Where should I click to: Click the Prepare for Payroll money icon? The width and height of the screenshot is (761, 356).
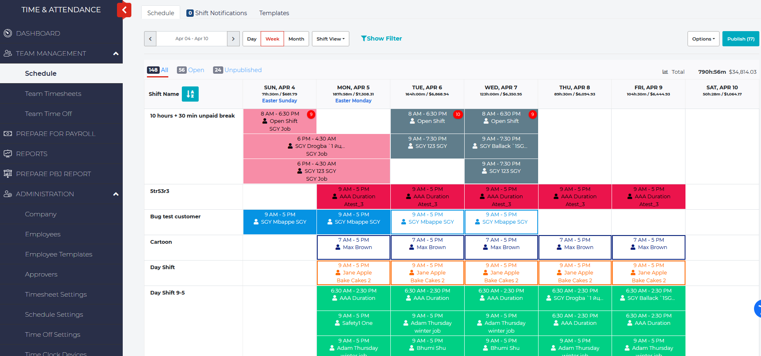point(8,134)
